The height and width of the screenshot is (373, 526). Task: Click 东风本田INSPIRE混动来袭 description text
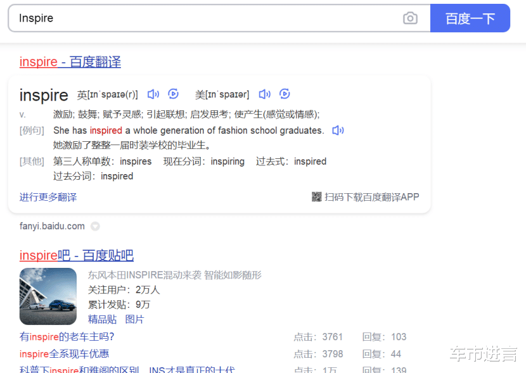[174, 275]
